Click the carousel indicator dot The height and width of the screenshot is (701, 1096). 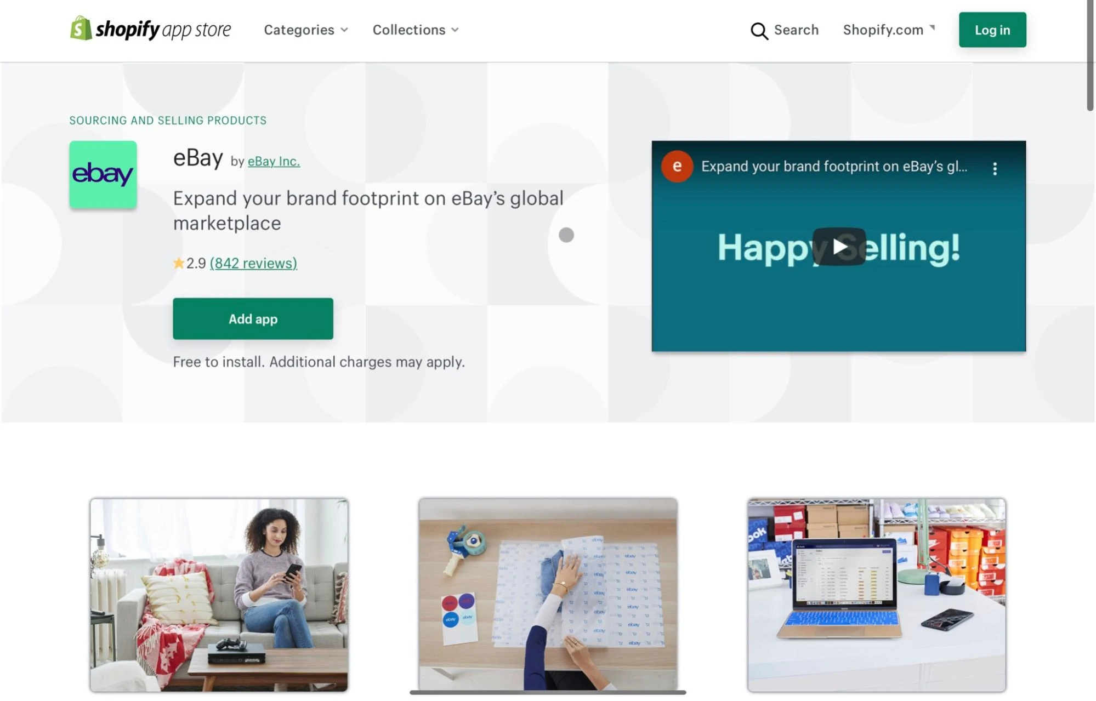(x=566, y=233)
